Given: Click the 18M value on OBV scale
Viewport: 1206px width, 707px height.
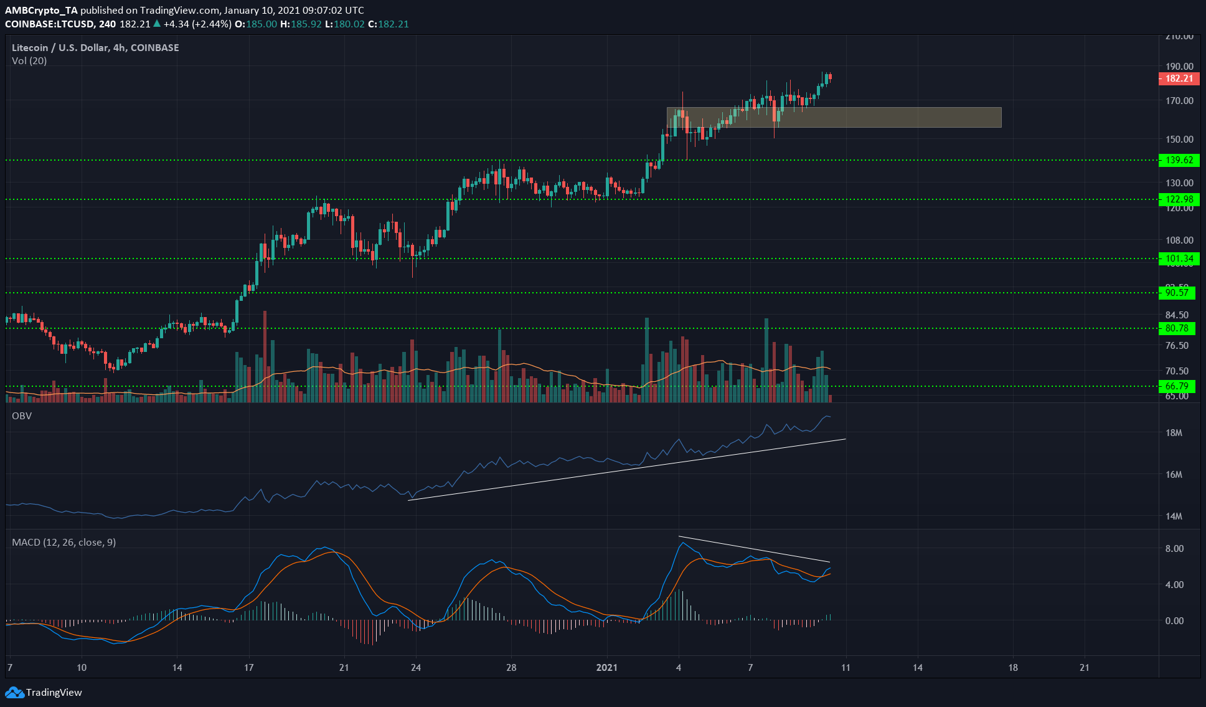Looking at the screenshot, I should (1174, 433).
